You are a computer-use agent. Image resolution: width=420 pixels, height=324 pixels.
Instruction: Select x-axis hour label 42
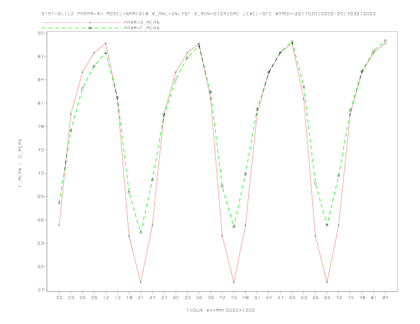pos(222,298)
